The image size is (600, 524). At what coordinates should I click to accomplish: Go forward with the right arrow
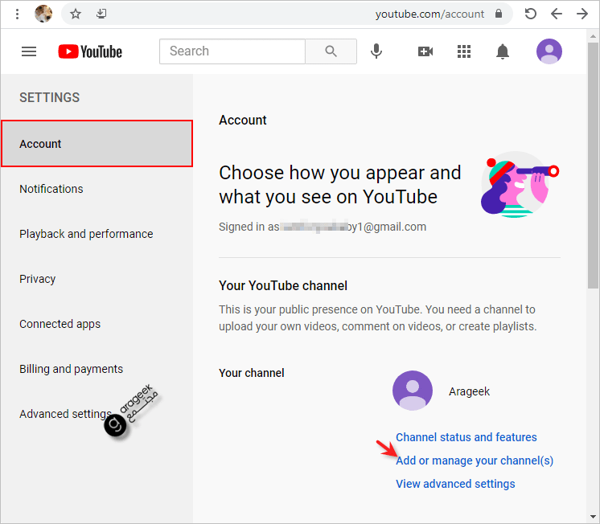[x=582, y=14]
